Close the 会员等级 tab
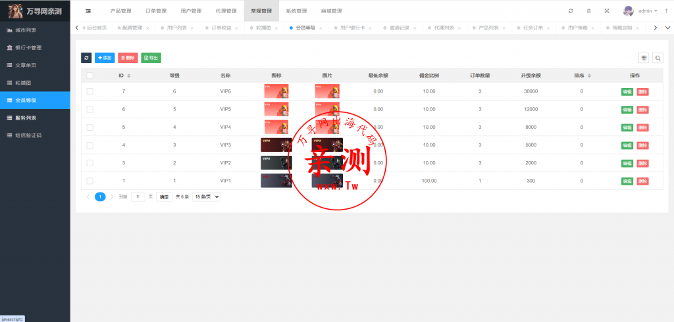This screenshot has width=674, height=322. tap(321, 28)
